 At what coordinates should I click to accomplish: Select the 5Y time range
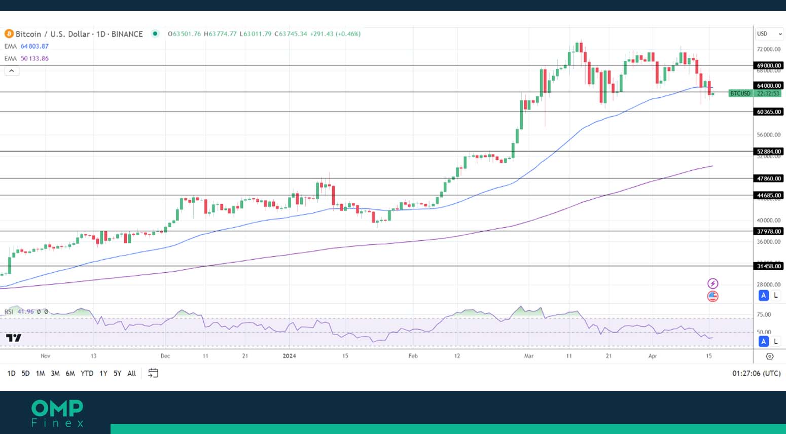coord(117,374)
